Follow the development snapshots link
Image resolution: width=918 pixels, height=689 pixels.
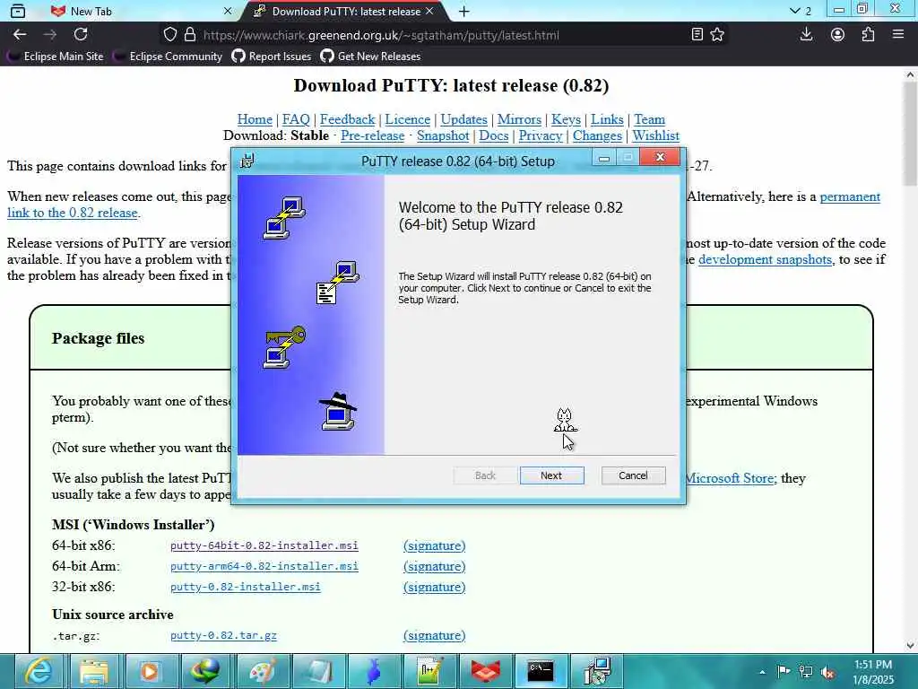pyautogui.click(x=766, y=259)
